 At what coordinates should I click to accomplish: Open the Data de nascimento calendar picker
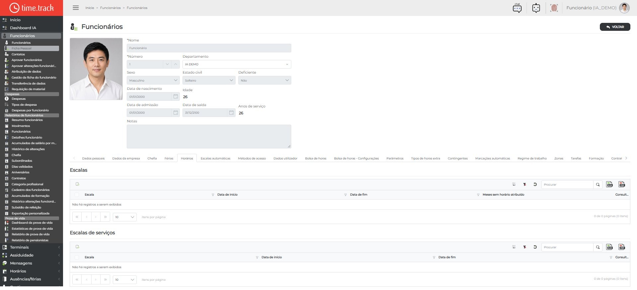(176, 96)
